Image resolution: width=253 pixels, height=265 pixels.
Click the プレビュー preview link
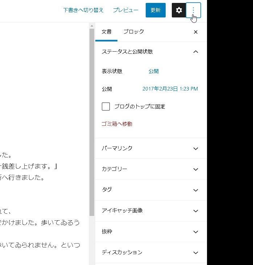pos(125,10)
